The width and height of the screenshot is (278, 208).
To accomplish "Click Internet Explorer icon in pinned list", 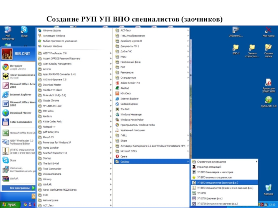I will click(6, 94).
